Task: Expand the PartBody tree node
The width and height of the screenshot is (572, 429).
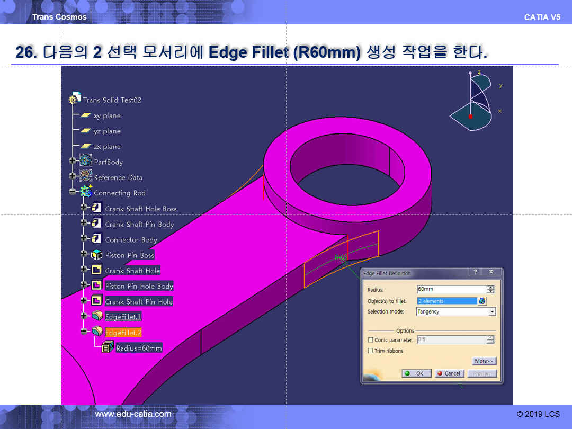Action: 73,162
